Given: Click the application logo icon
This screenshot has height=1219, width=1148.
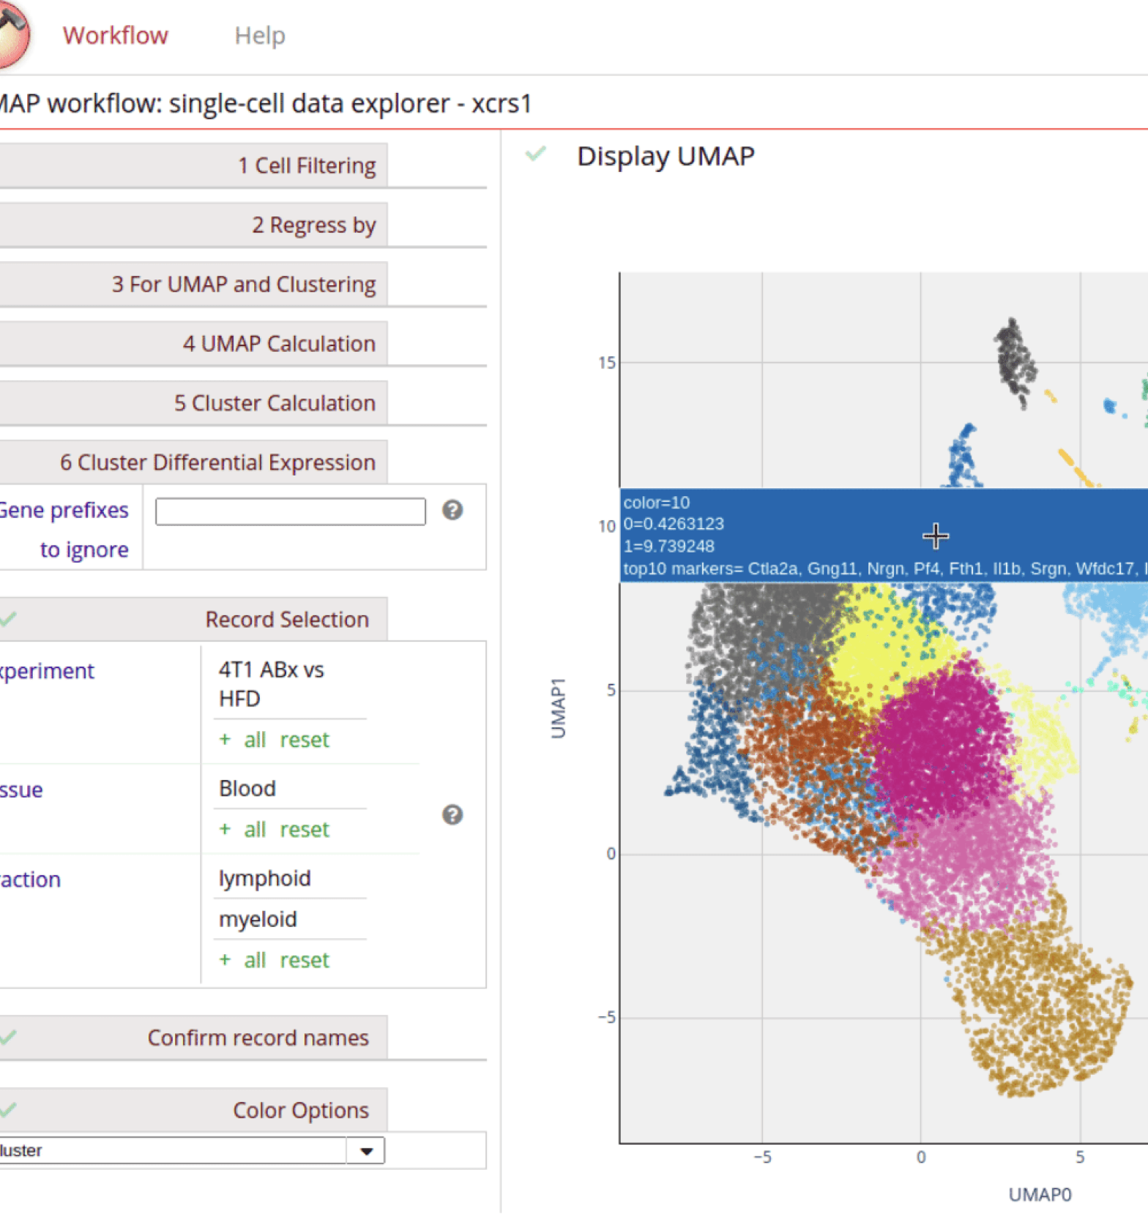Looking at the screenshot, I should [x=13, y=35].
